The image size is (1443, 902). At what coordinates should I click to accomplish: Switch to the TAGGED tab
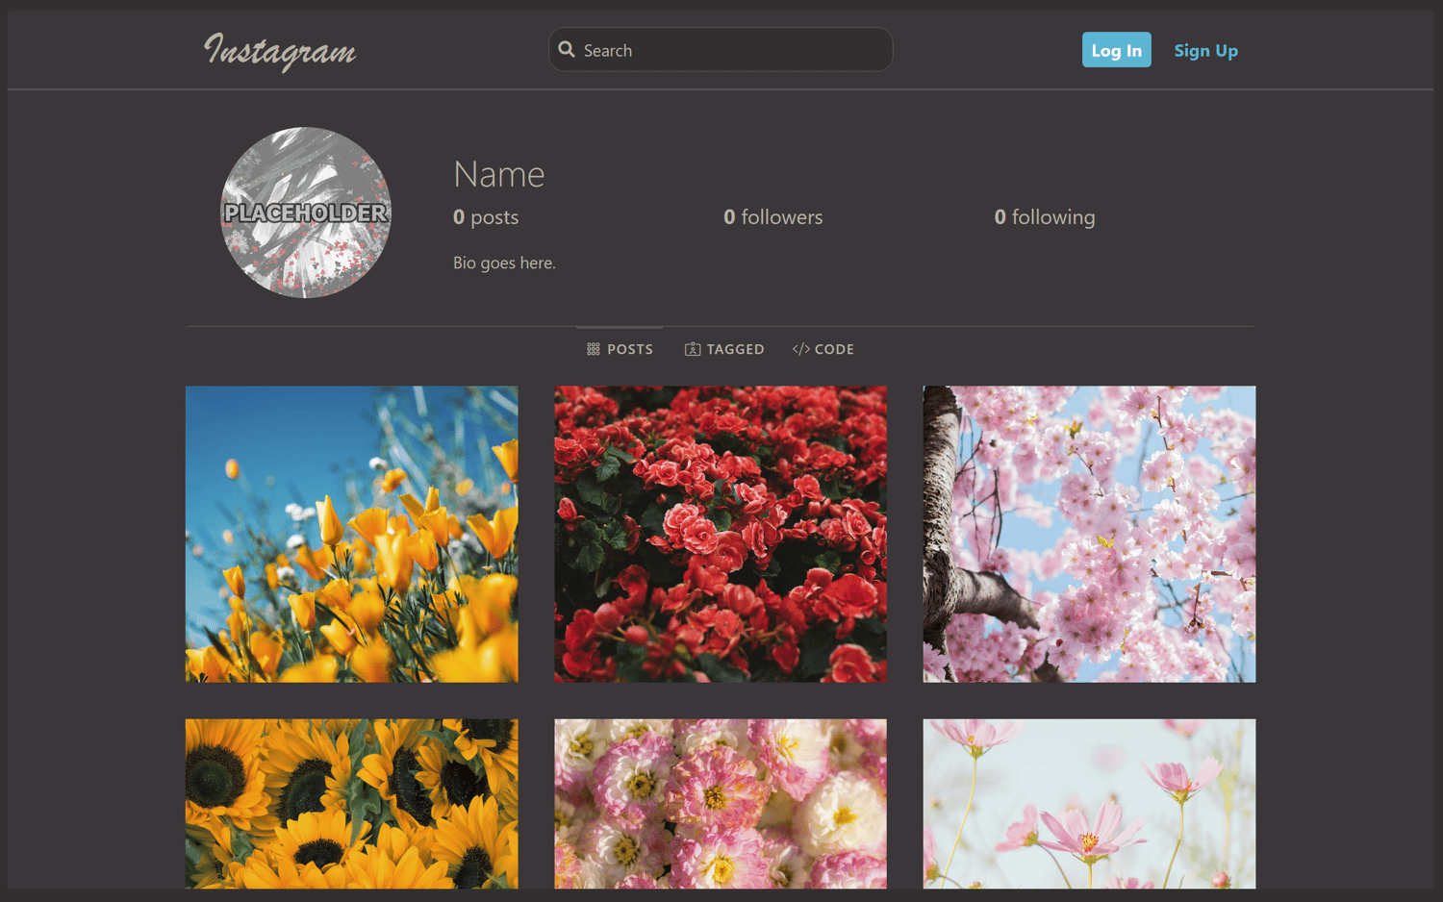tap(724, 349)
